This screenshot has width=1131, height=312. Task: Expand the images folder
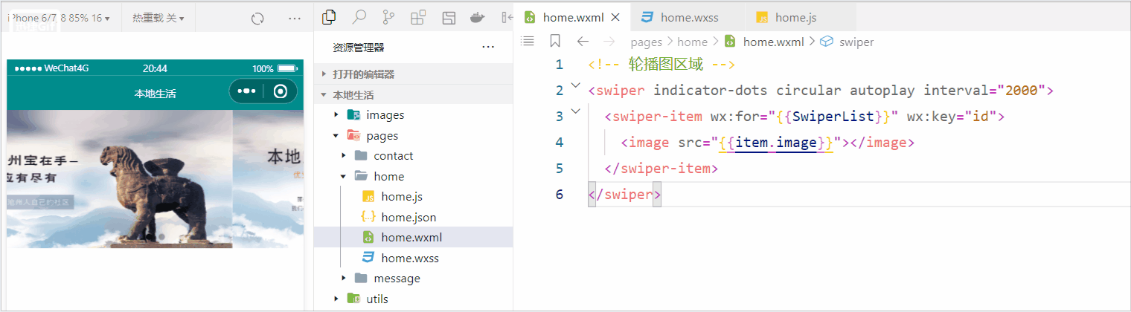[336, 115]
